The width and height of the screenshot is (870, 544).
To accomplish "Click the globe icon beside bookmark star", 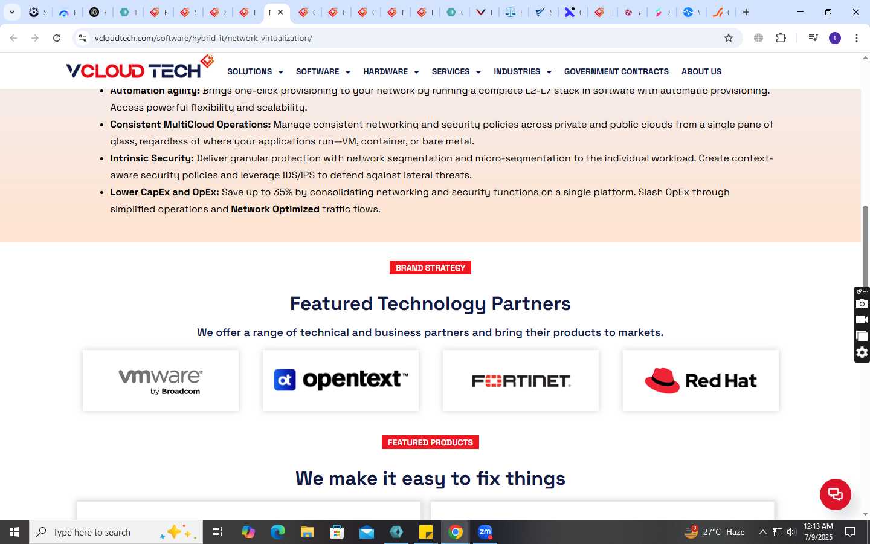I will click(x=758, y=38).
